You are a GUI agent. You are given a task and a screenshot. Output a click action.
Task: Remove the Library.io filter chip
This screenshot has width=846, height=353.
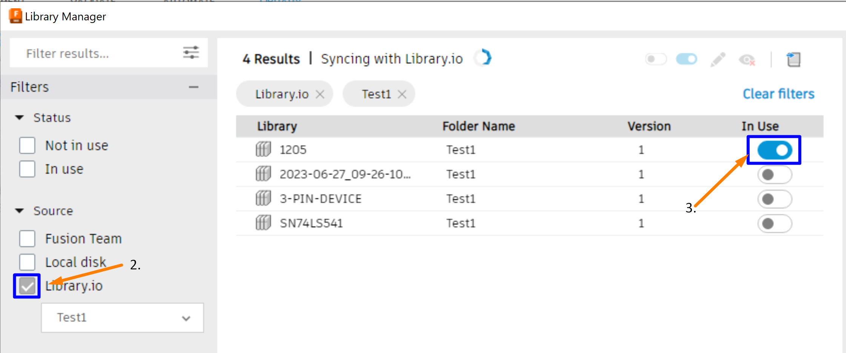click(x=320, y=94)
